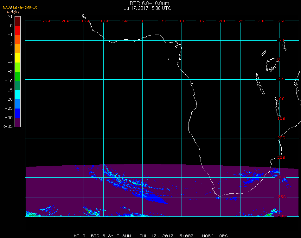
Task: Click the '25S' latitude label on right
Action: [x=281, y=158]
